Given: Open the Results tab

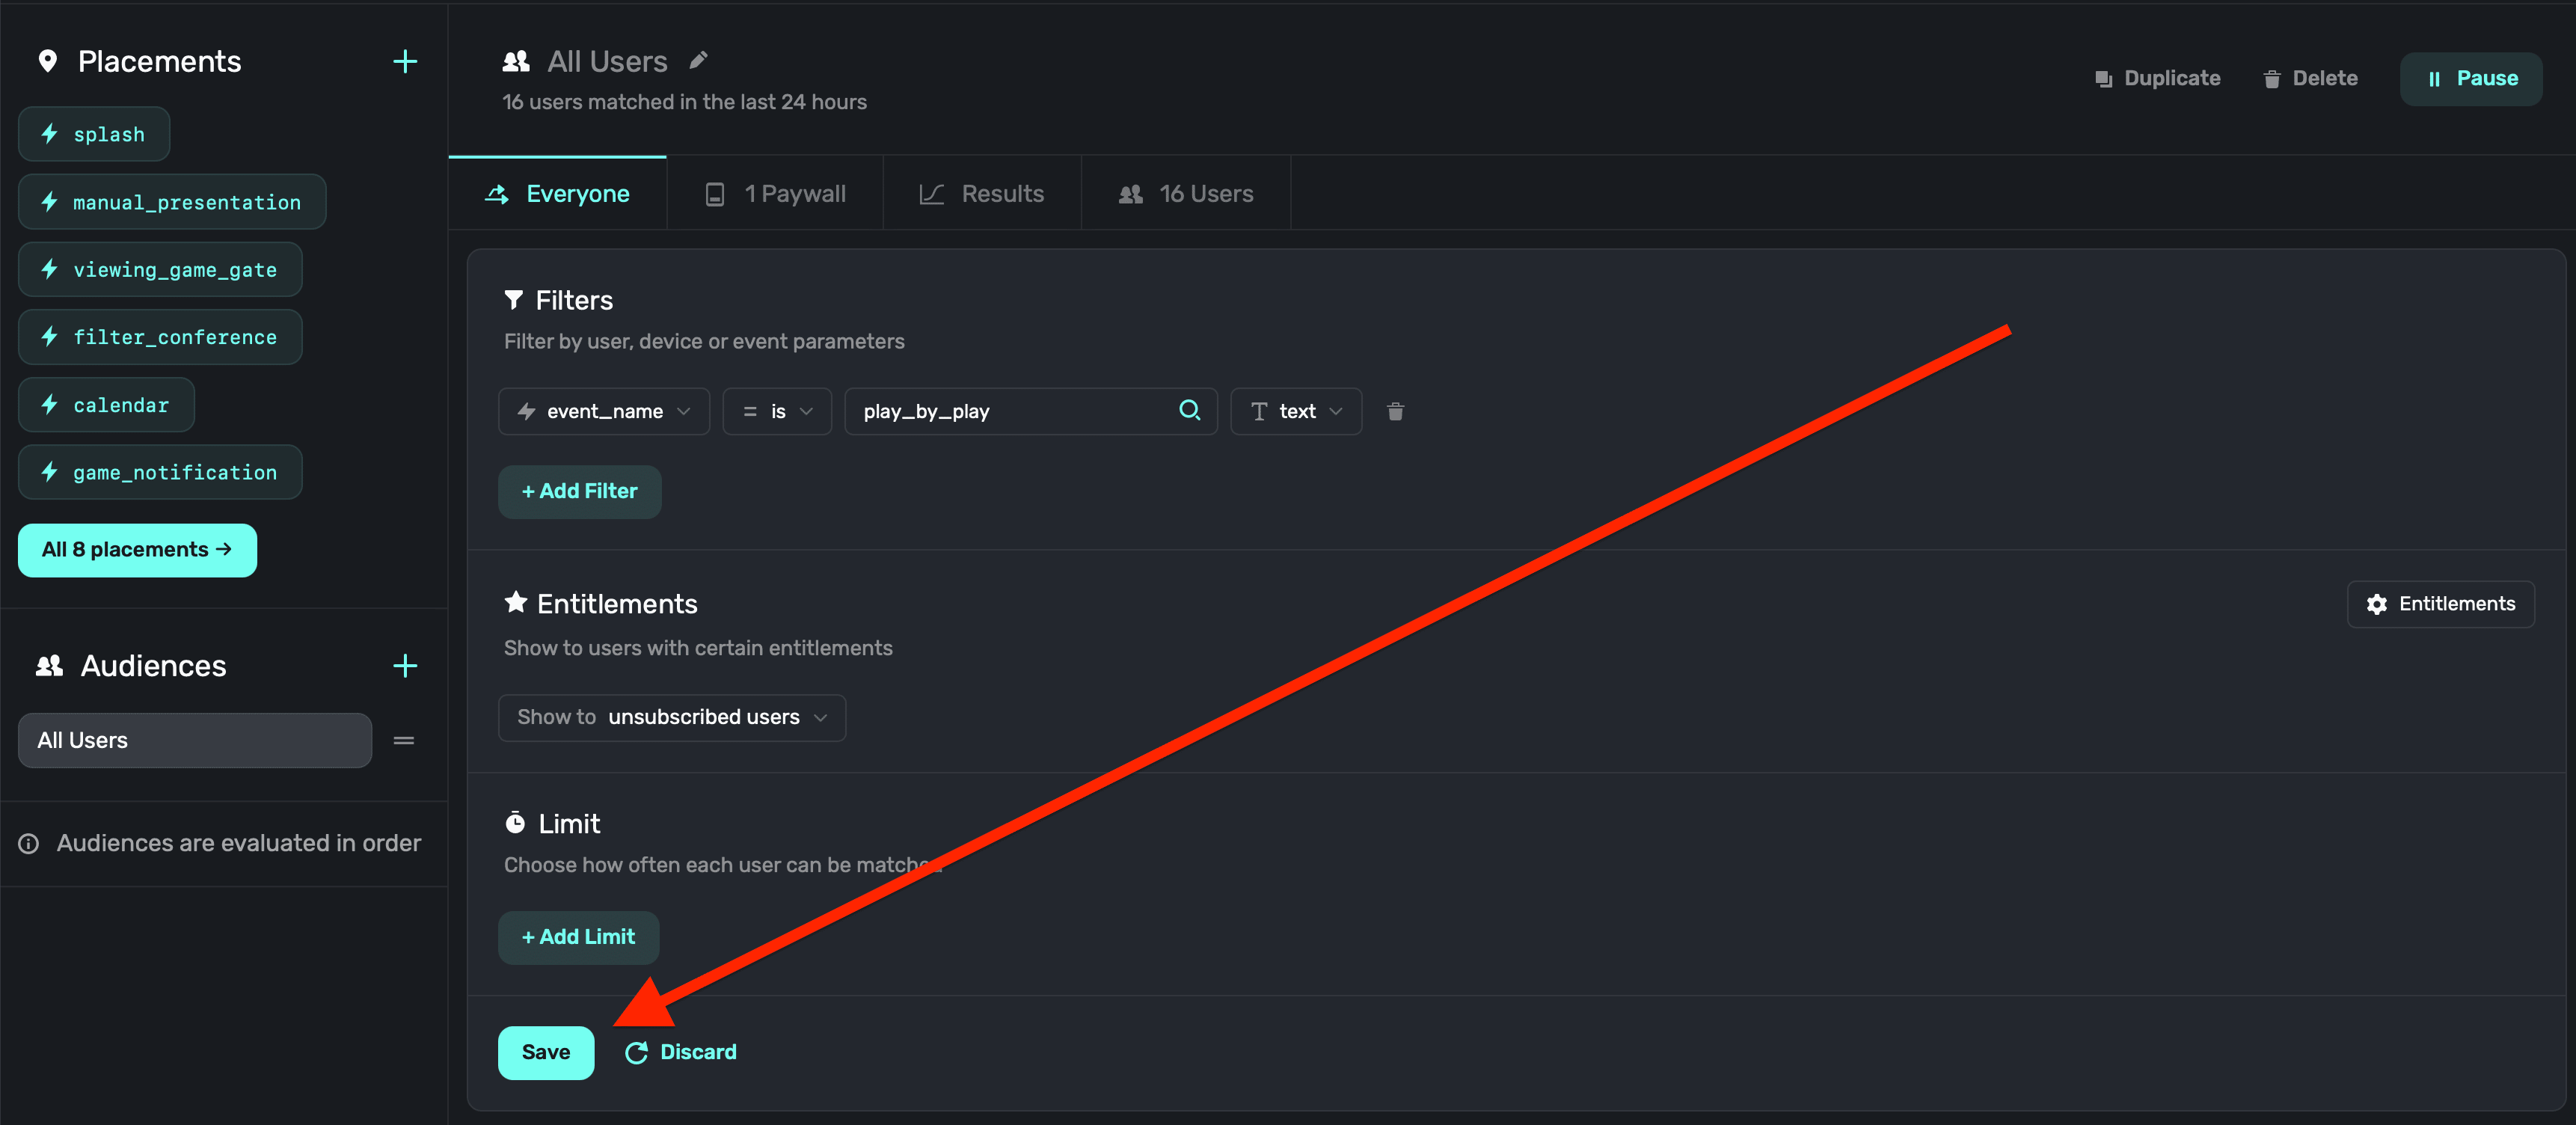Looking at the screenshot, I should coord(981,194).
